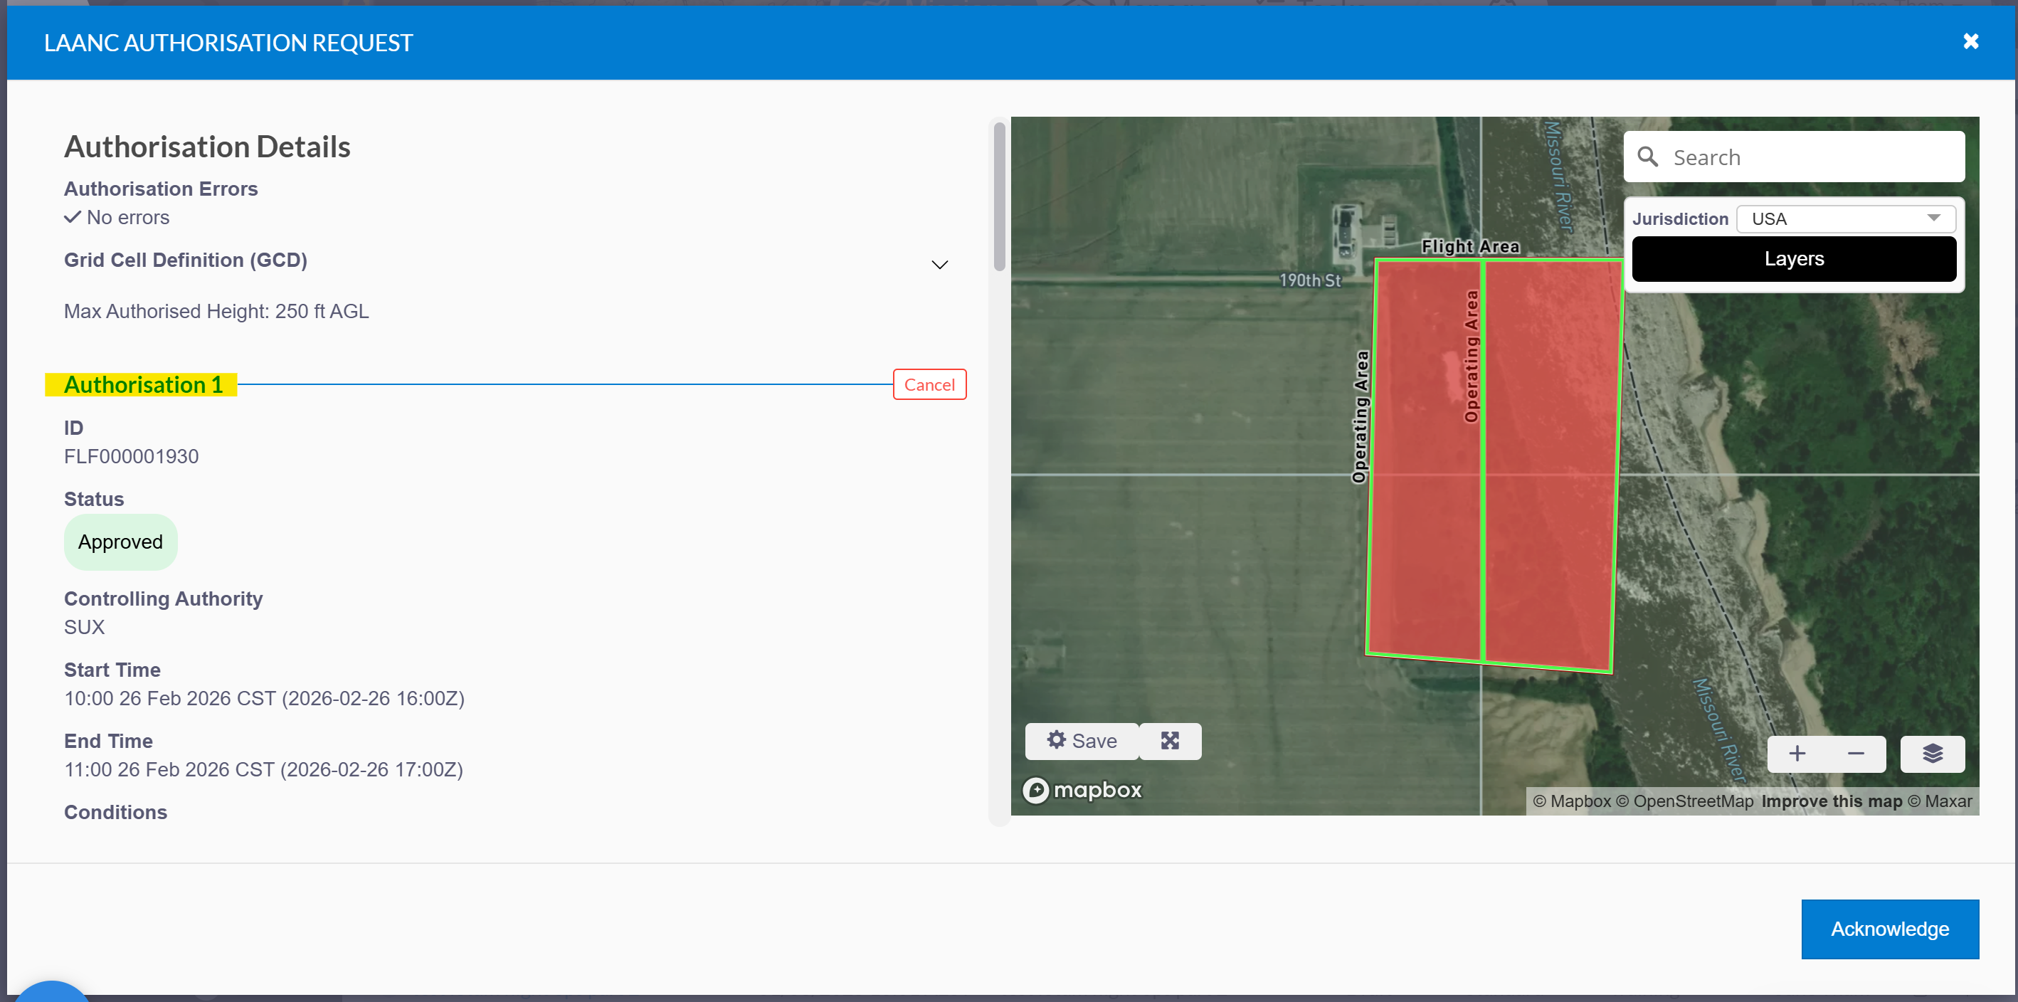The image size is (2018, 1002).
Task: Click the Mapbox logo
Action: 1082,790
